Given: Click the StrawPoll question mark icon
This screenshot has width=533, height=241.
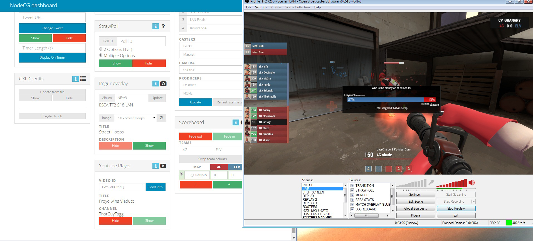Looking at the screenshot, I should pos(163,26).
